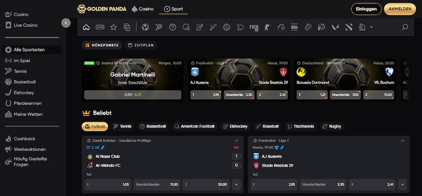
Task: Select the horse racing icon in sports bar
Action: tap(281, 27)
